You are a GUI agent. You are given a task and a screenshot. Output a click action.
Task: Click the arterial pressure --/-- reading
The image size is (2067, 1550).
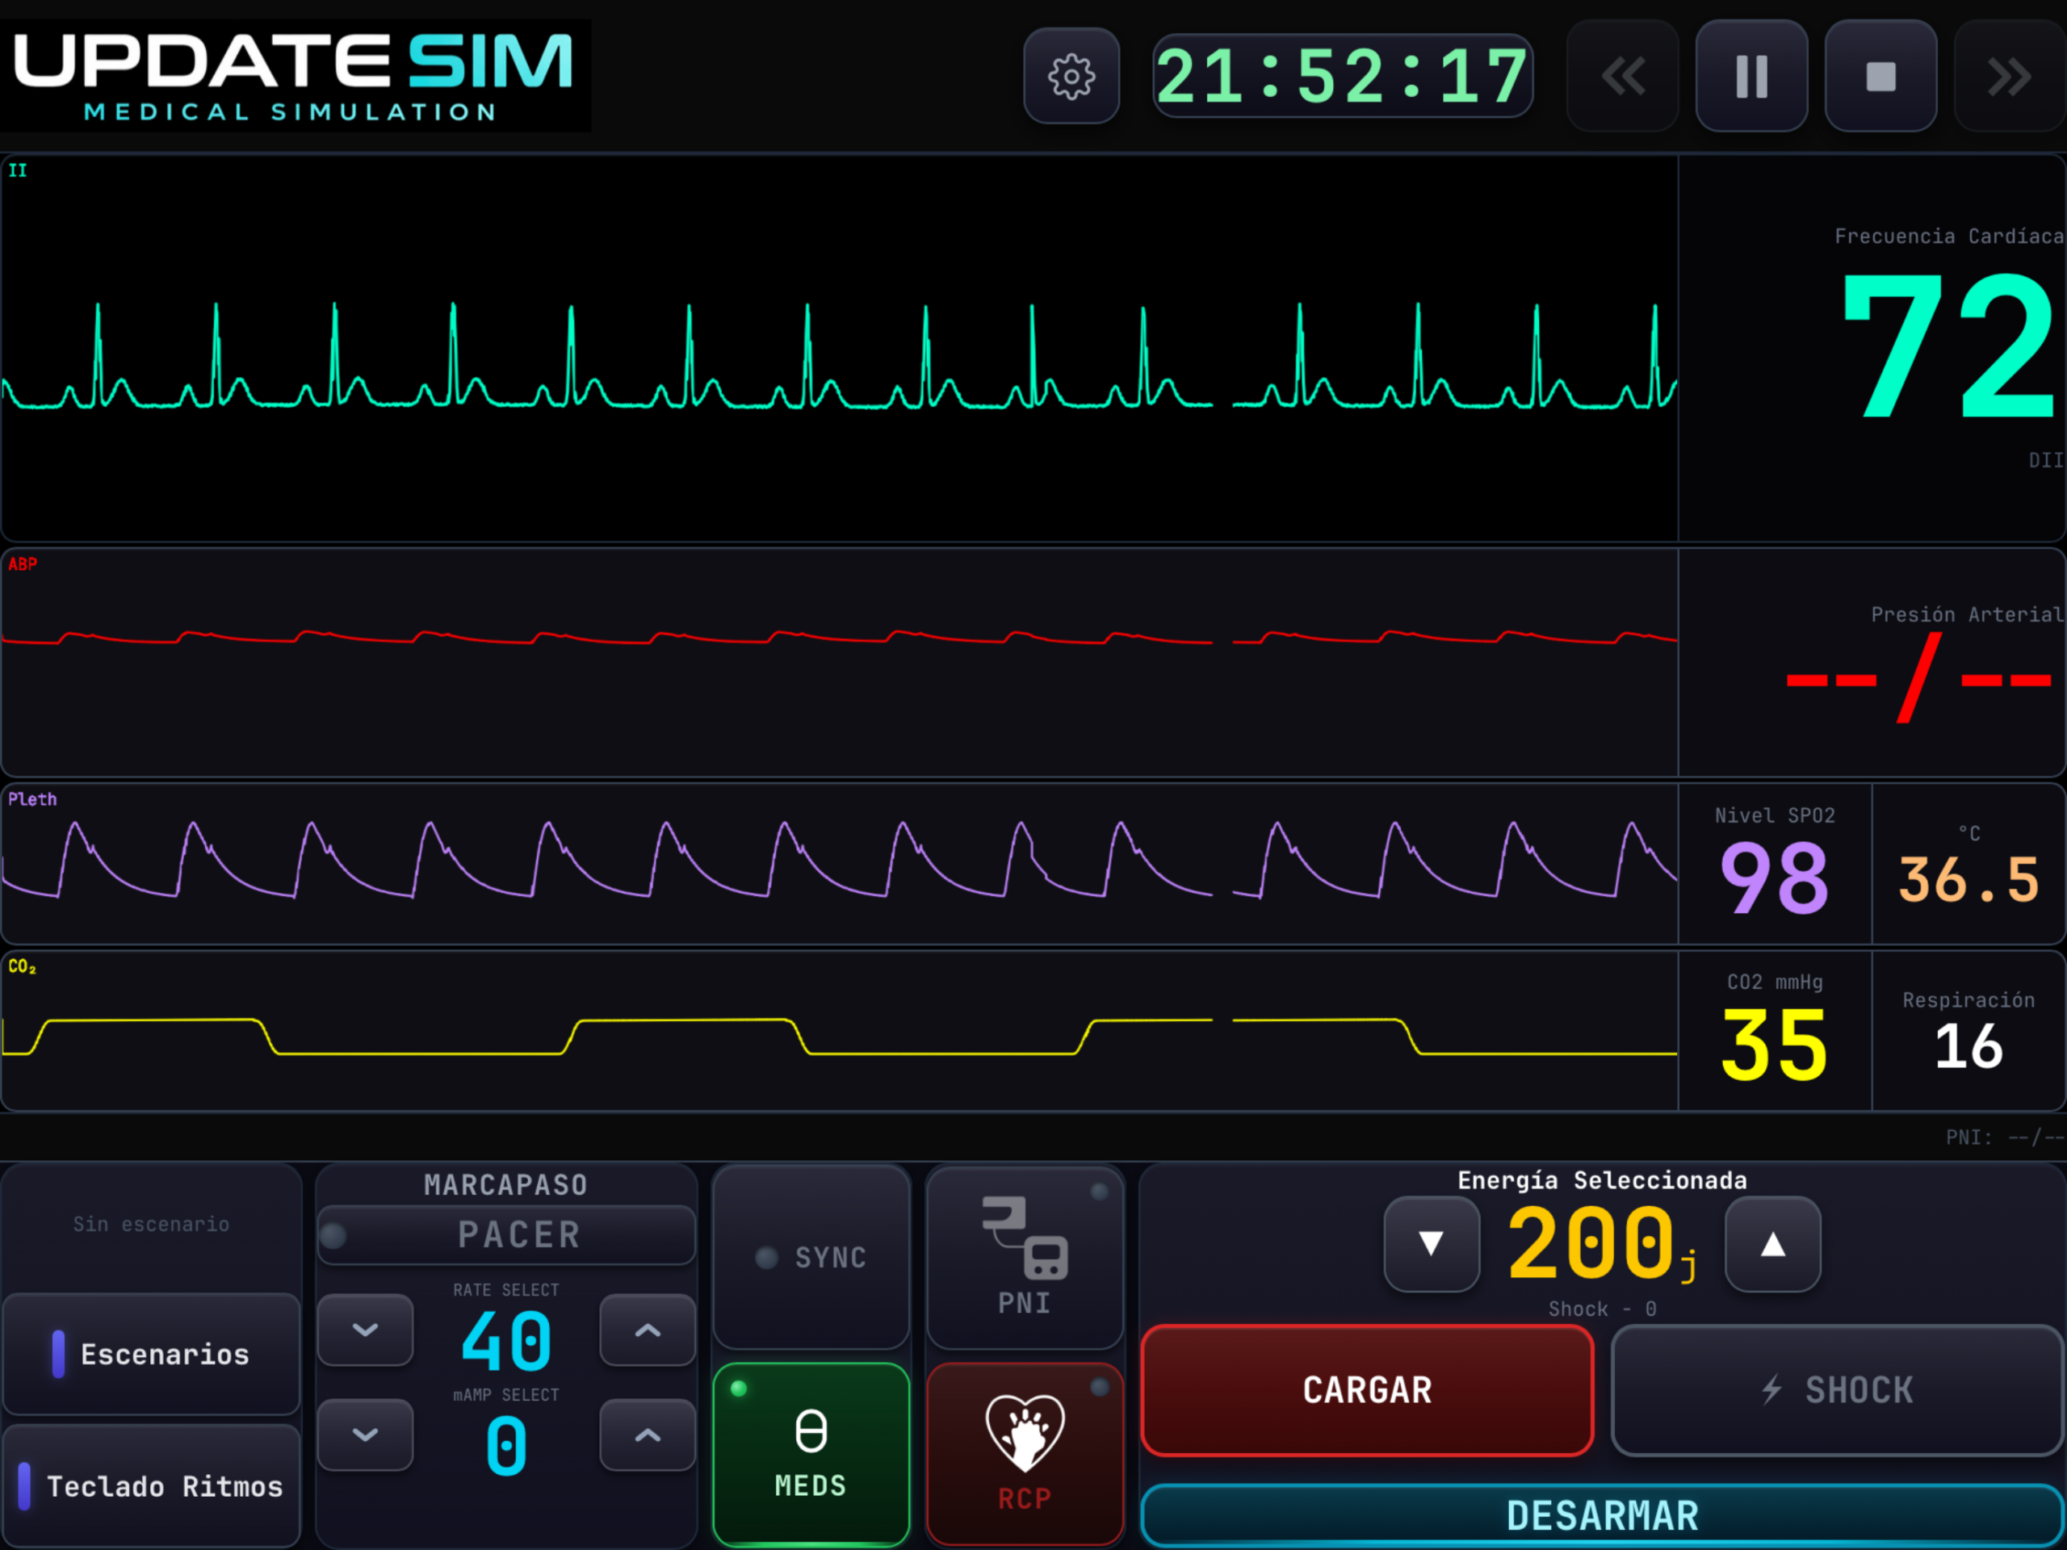pos(1918,678)
